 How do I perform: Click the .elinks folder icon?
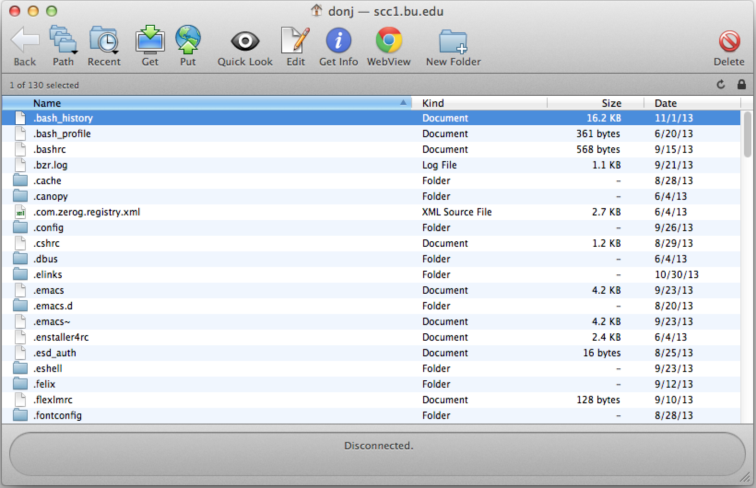coord(20,274)
